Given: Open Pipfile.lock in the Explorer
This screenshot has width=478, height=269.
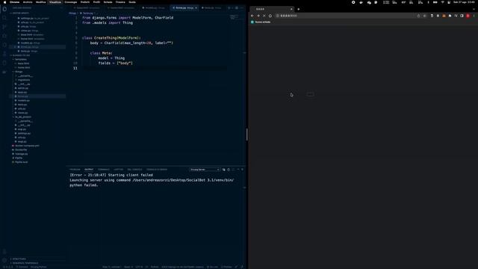Looking at the screenshot, I should click(x=22, y=162).
